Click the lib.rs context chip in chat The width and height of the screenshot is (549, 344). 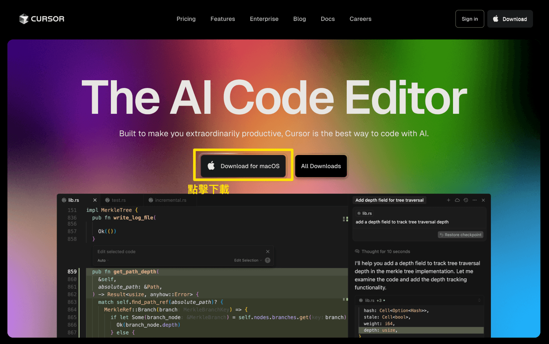[x=364, y=213]
